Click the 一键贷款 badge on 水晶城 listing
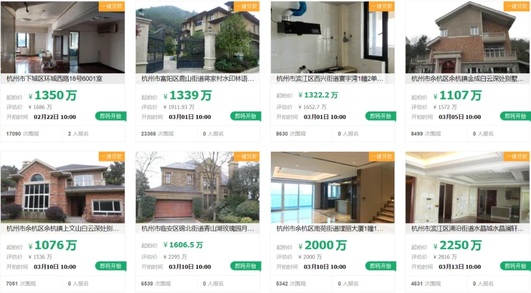Screen dimensions: 531x293 click(x=516, y=157)
